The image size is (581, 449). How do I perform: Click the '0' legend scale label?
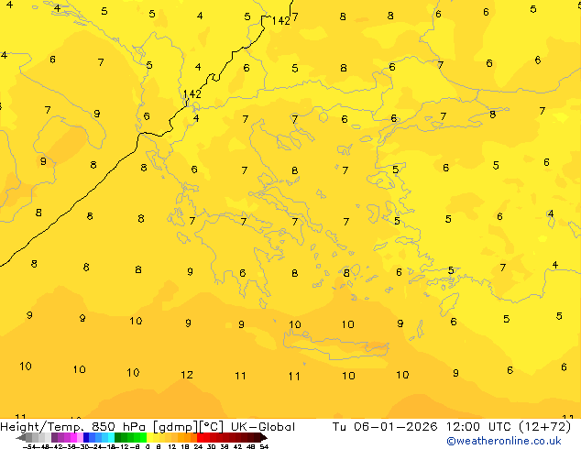pos(148,446)
